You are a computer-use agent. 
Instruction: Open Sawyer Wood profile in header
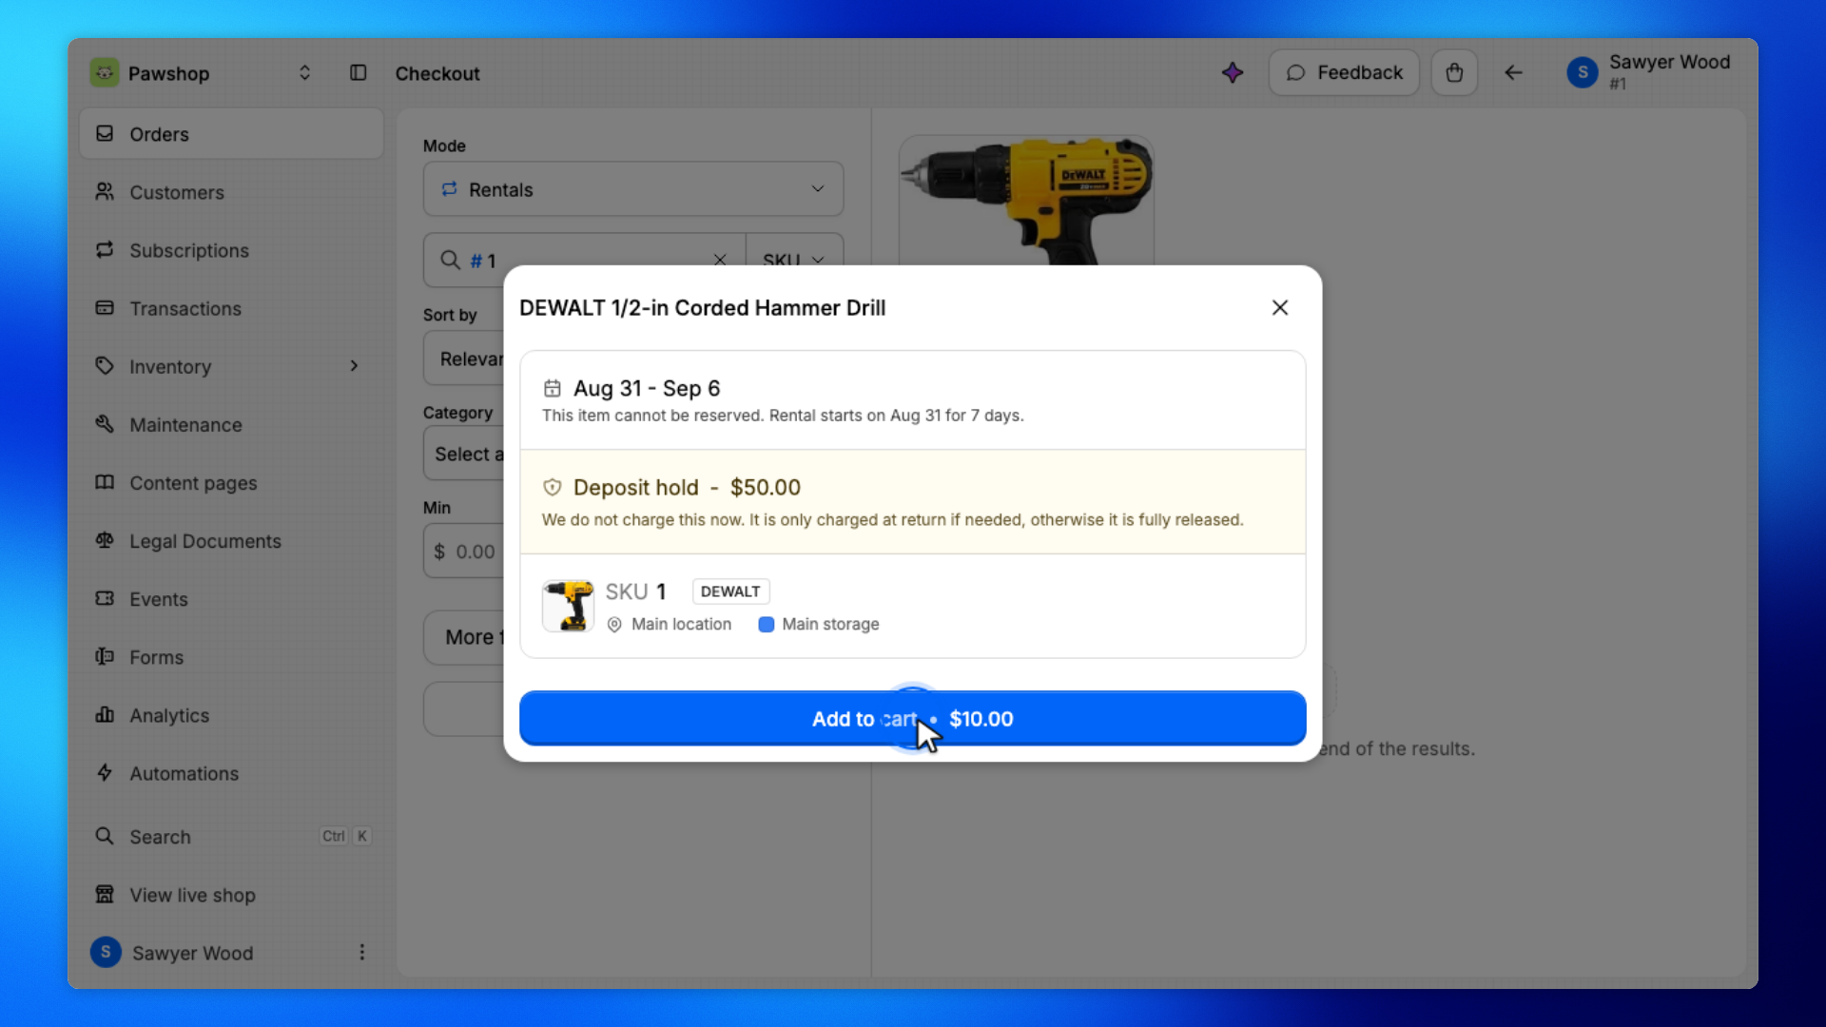pos(1649,73)
